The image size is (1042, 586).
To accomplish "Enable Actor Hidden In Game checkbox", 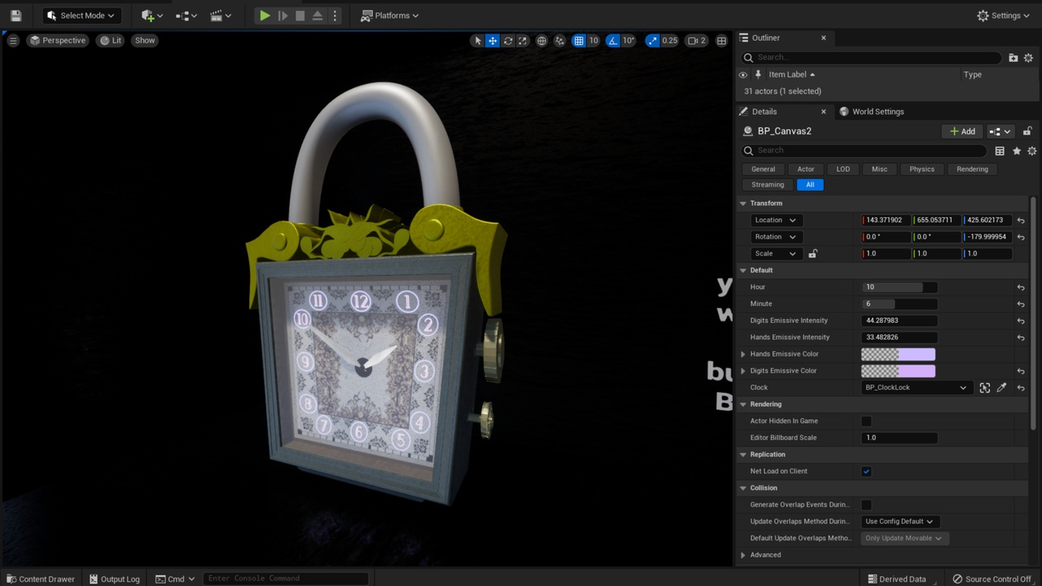I will (x=866, y=422).
